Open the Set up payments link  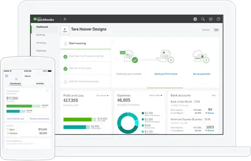(x=202, y=74)
